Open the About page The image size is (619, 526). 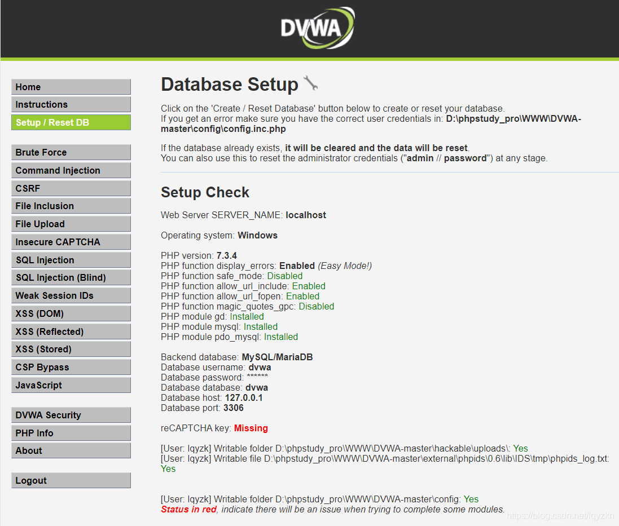[71, 450]
